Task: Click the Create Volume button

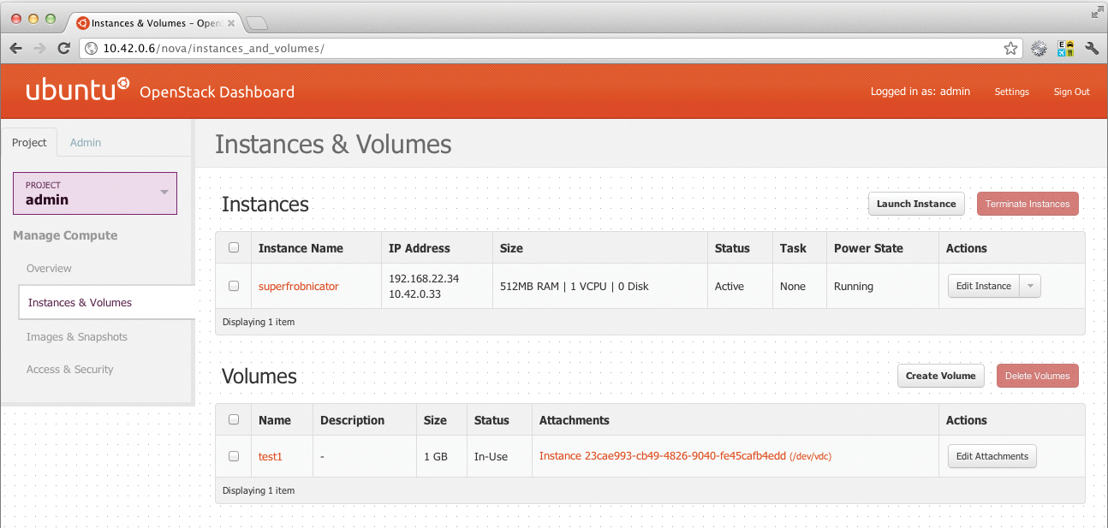Action: pyautogui.click(x=940, y=376)
